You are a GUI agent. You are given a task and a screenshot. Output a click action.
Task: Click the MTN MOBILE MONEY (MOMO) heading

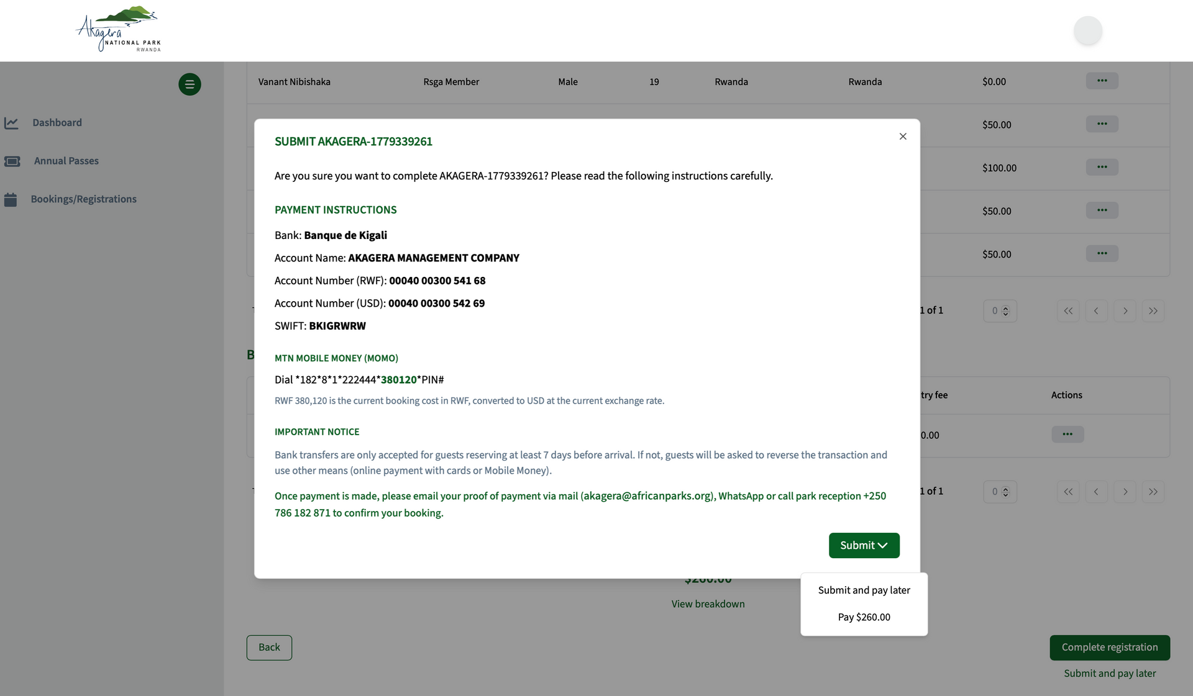click(336, 358)
